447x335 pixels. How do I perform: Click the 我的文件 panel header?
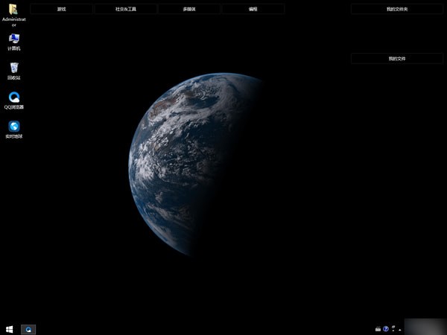point(396,58)
